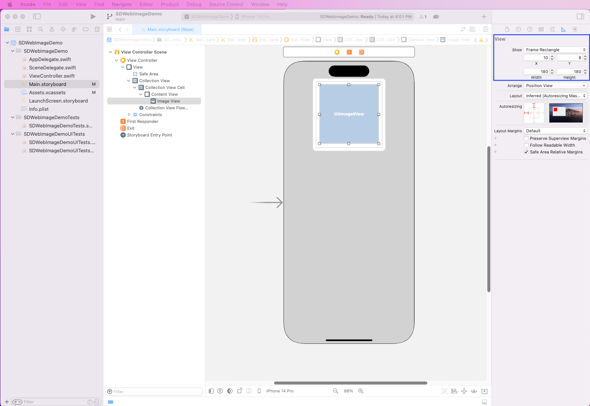Screen dimensions: 590x406
Task: Show the Quick Help inspector icon
Action: 530,29
